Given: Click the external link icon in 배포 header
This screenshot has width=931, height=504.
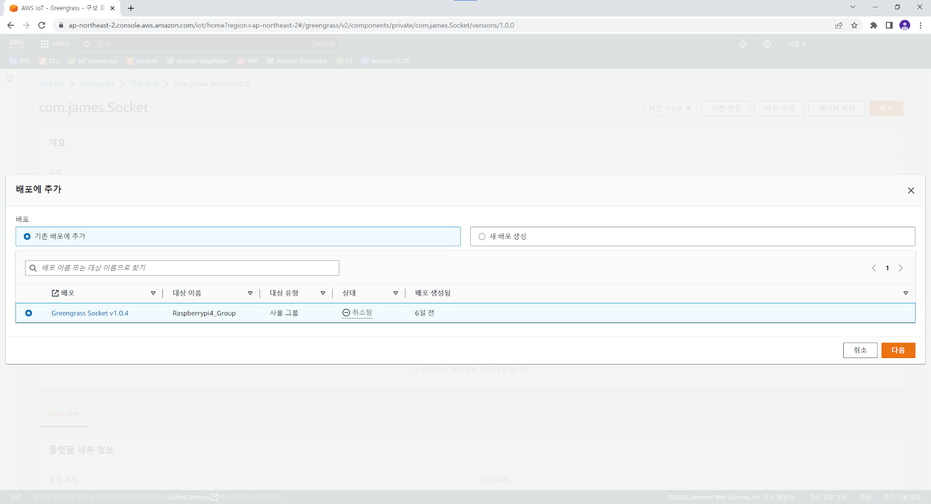Looking at the screenshot, I should point(55,293).
